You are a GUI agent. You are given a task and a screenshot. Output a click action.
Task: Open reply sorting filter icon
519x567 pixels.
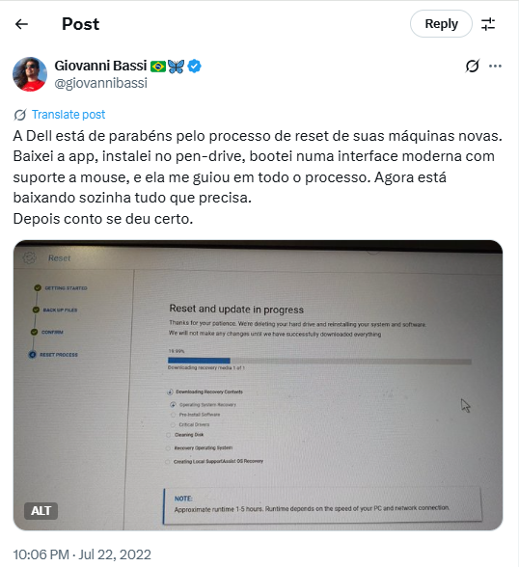point(488,24)
